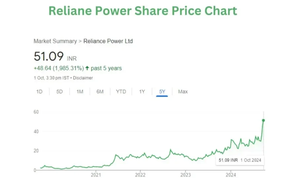
Task: Click the 2022 x-axis label
Action: coord(140,174)
